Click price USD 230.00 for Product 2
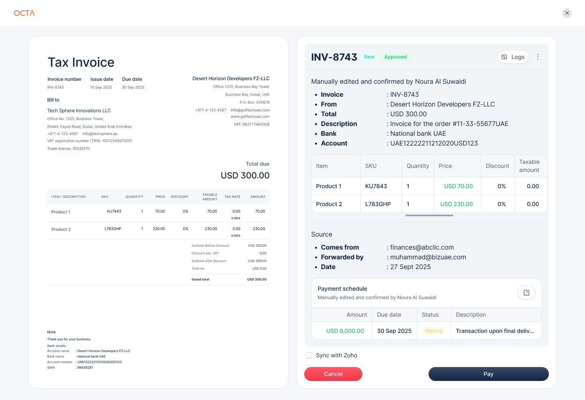The height and width of the screenshot is (400, 585). [x=457, y=204]
